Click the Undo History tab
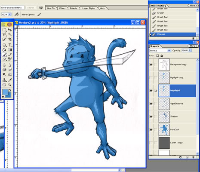This screenshot has height=172, width=200. point(159,6)
